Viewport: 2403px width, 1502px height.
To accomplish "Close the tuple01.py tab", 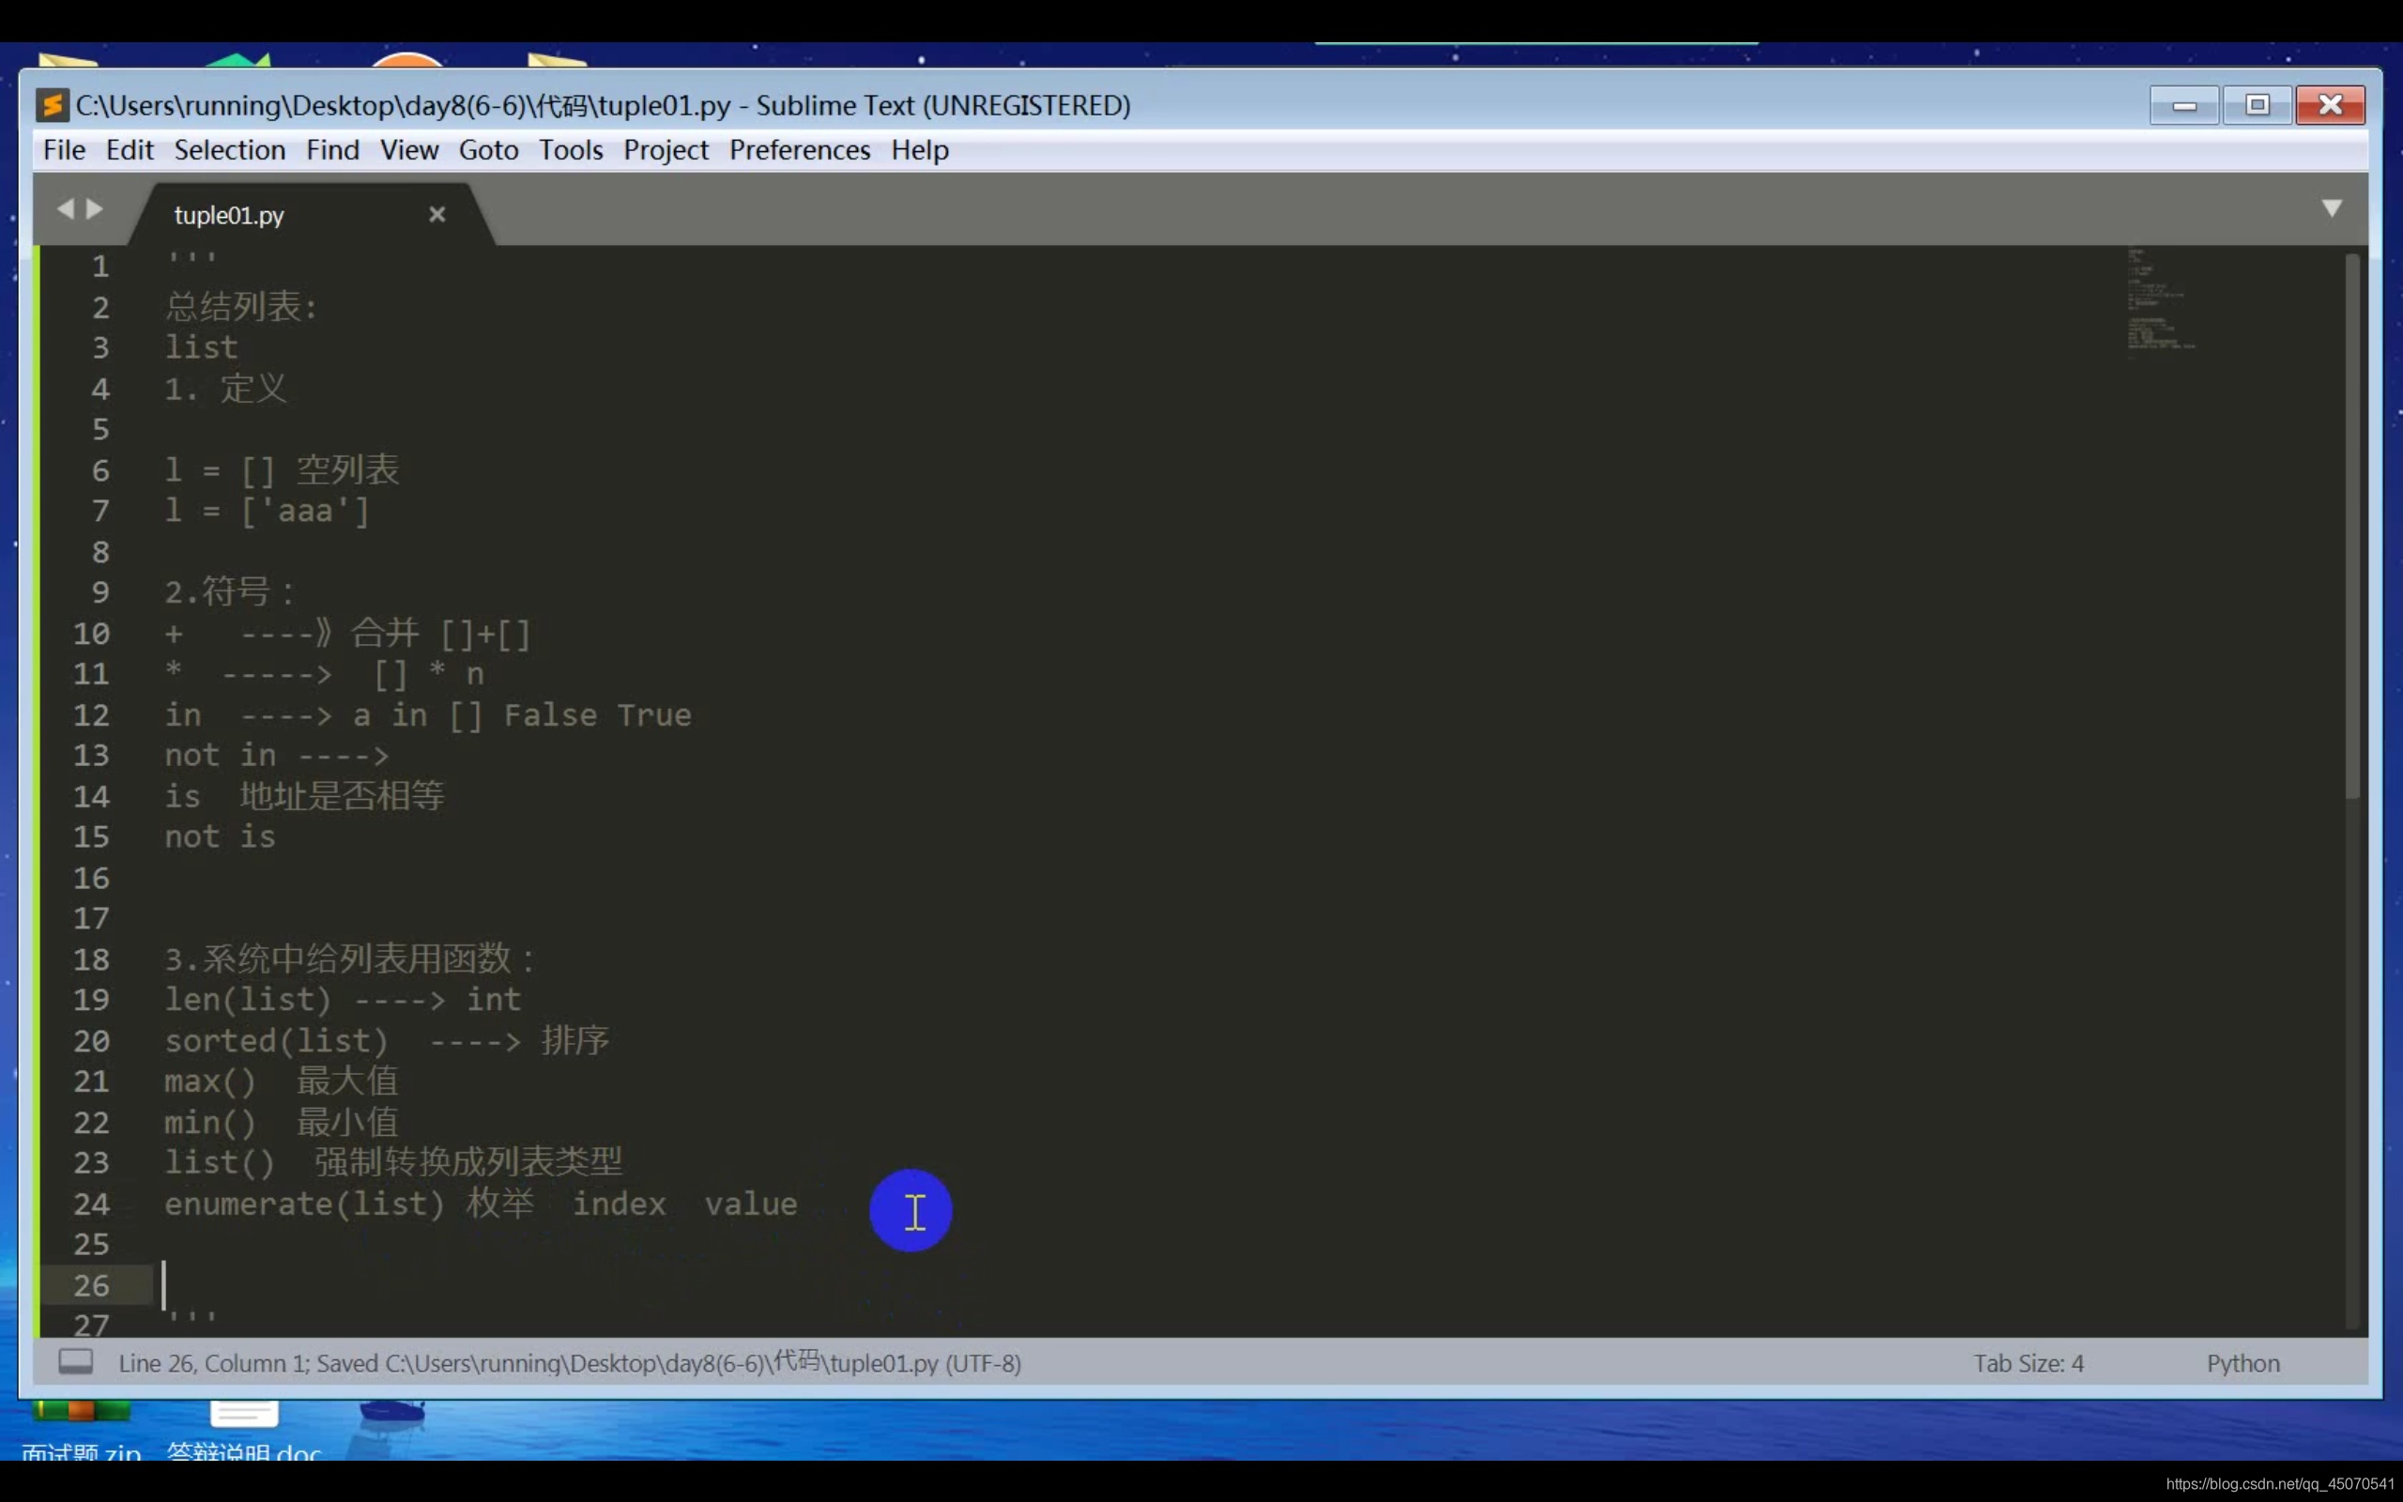I will point(436,215).
